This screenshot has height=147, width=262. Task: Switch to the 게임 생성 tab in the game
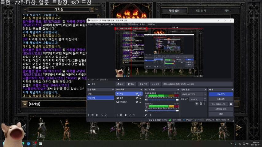click(x=174, y=11)
